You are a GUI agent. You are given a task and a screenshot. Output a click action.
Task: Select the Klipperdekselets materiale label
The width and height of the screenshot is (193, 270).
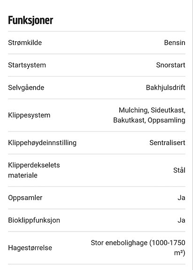point(34,170)
